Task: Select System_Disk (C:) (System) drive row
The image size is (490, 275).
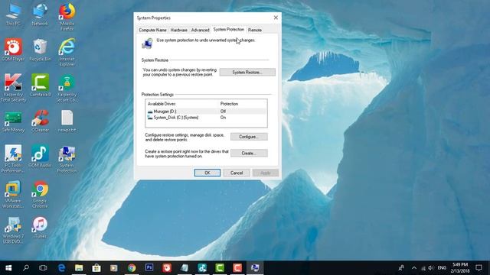Action: (x=206, y=118)
